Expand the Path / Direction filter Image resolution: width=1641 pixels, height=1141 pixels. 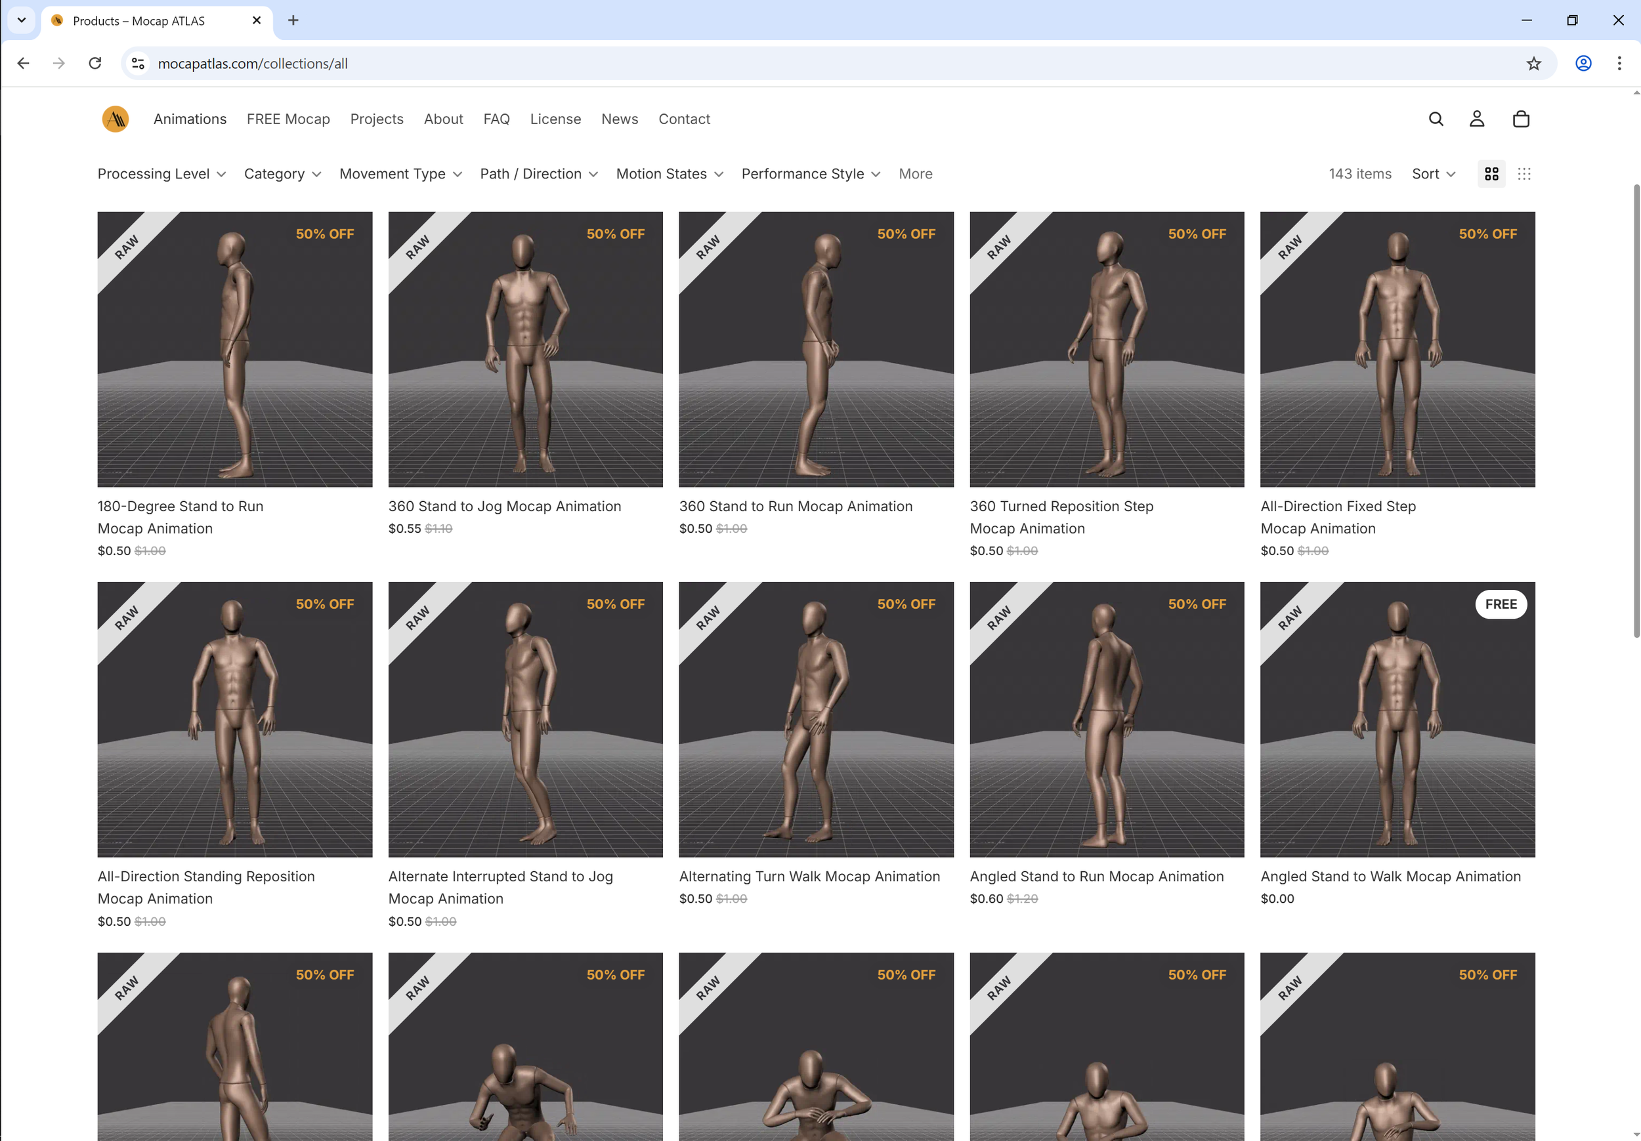tap(538, 174)
